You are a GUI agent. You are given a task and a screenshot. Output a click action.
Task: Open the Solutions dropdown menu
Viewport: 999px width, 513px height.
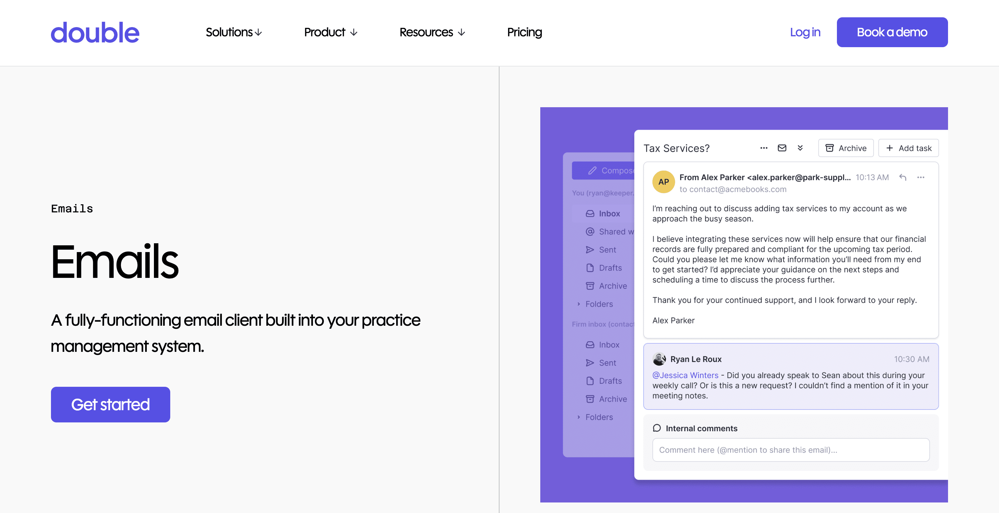[234, 32]
